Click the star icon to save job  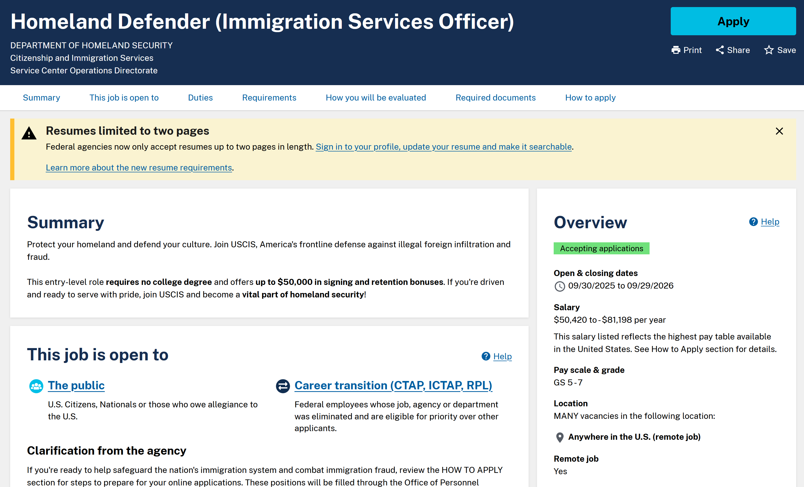(x=769, y=50)
